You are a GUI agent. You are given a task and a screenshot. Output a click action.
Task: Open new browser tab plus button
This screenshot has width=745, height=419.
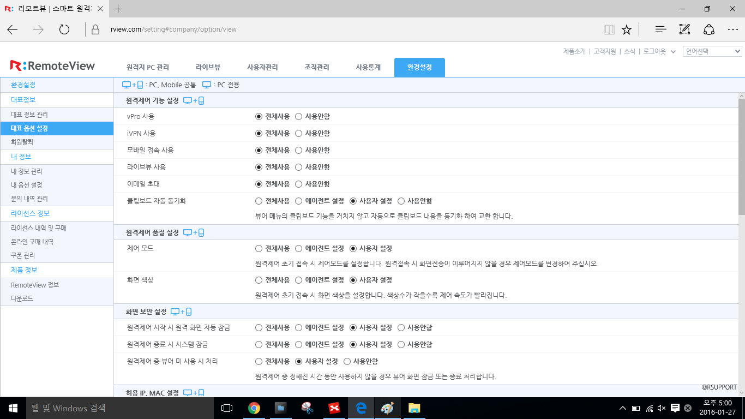click(118, 9)
